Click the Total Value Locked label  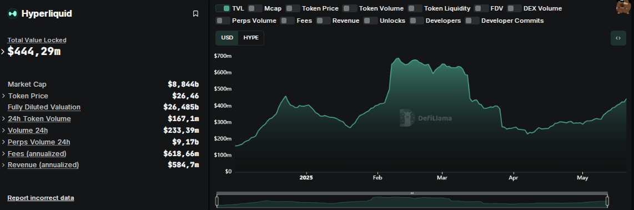pyautogui.click(x=37, y=40)
